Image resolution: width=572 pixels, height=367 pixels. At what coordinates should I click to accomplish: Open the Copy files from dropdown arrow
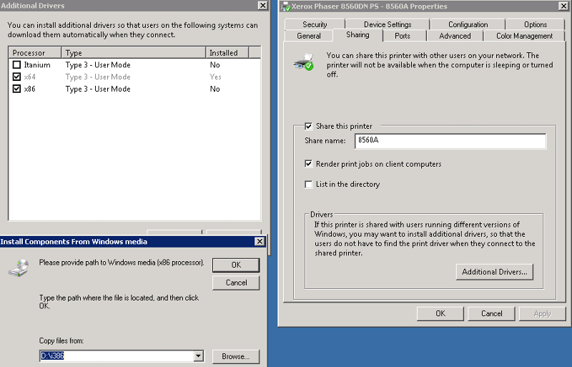[x=199, y=356]
